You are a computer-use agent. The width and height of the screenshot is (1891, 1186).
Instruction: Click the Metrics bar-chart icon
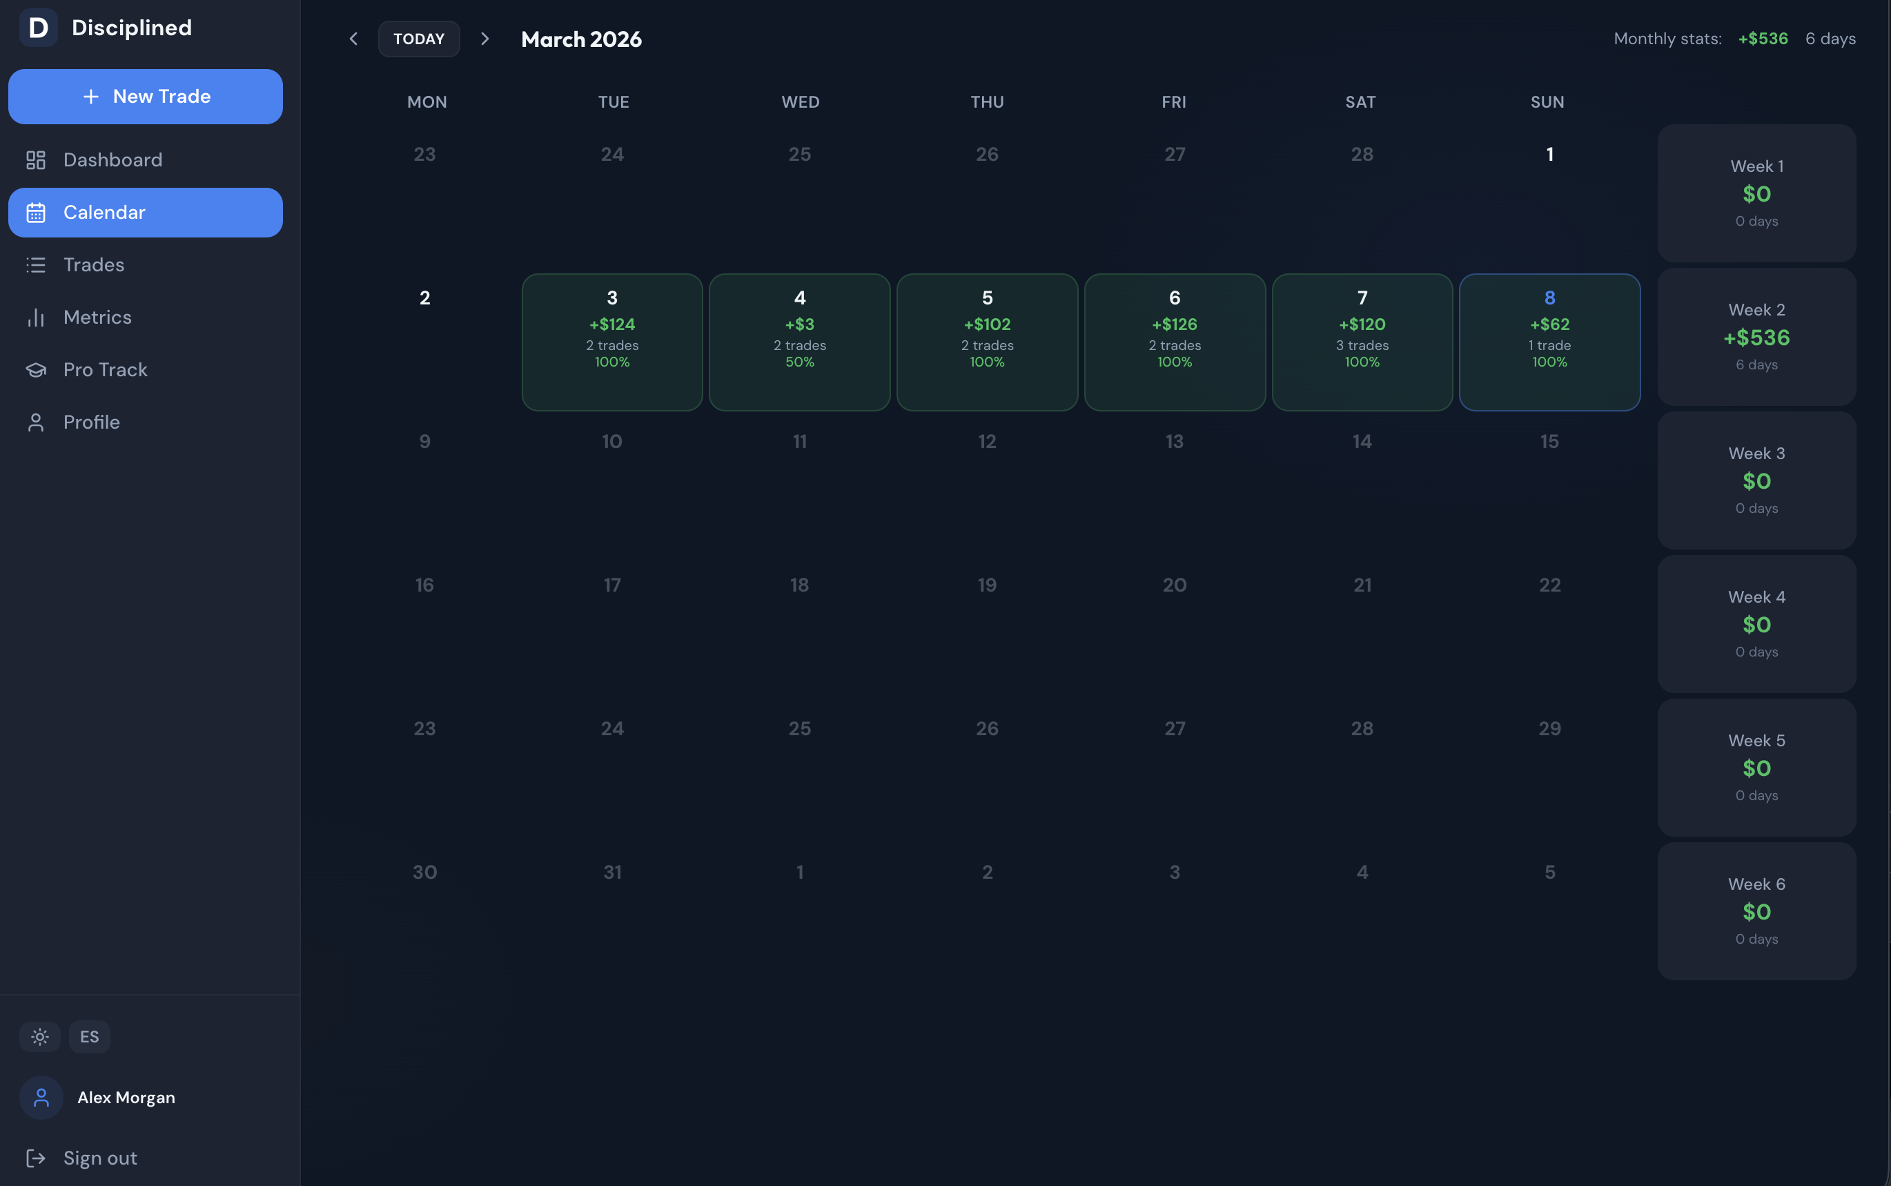pyautogui.click(x=36, y=317)
